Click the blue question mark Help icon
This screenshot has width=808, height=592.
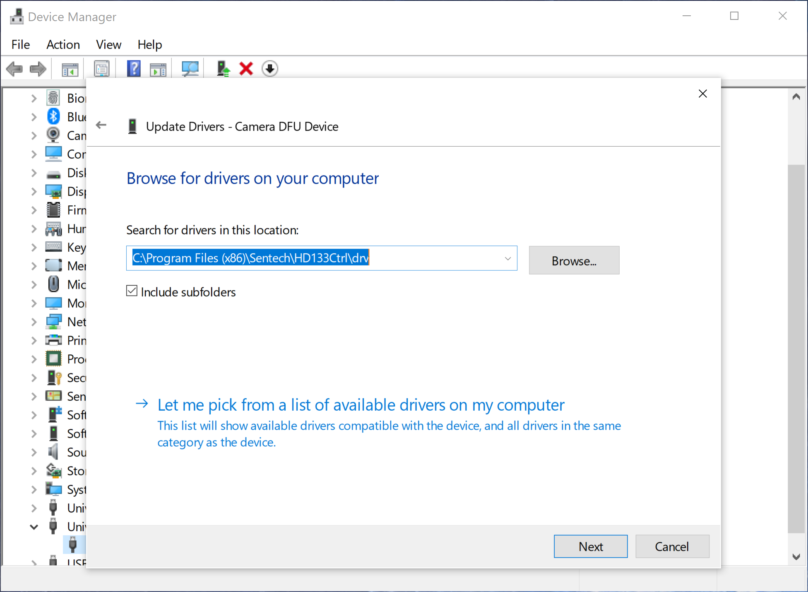(x=134, y=69)
